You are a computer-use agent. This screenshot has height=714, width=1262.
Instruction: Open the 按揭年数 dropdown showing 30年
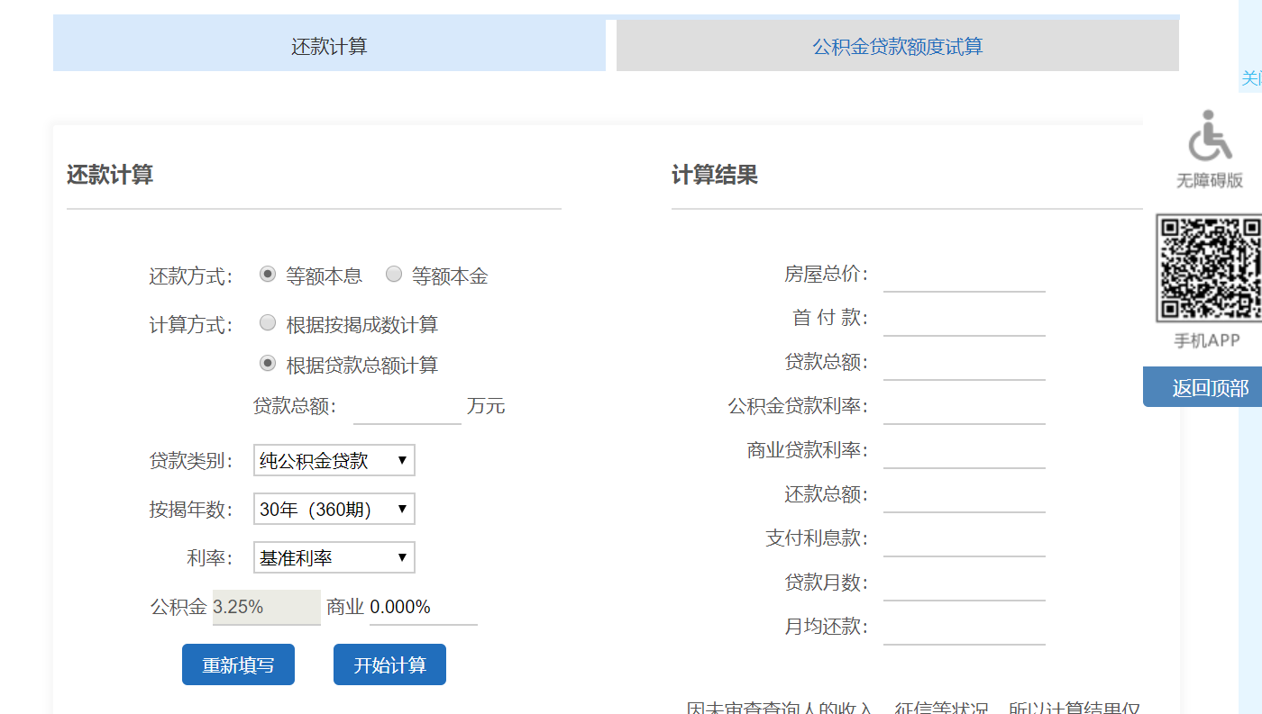pyautogui.click(x=334, y=509)
